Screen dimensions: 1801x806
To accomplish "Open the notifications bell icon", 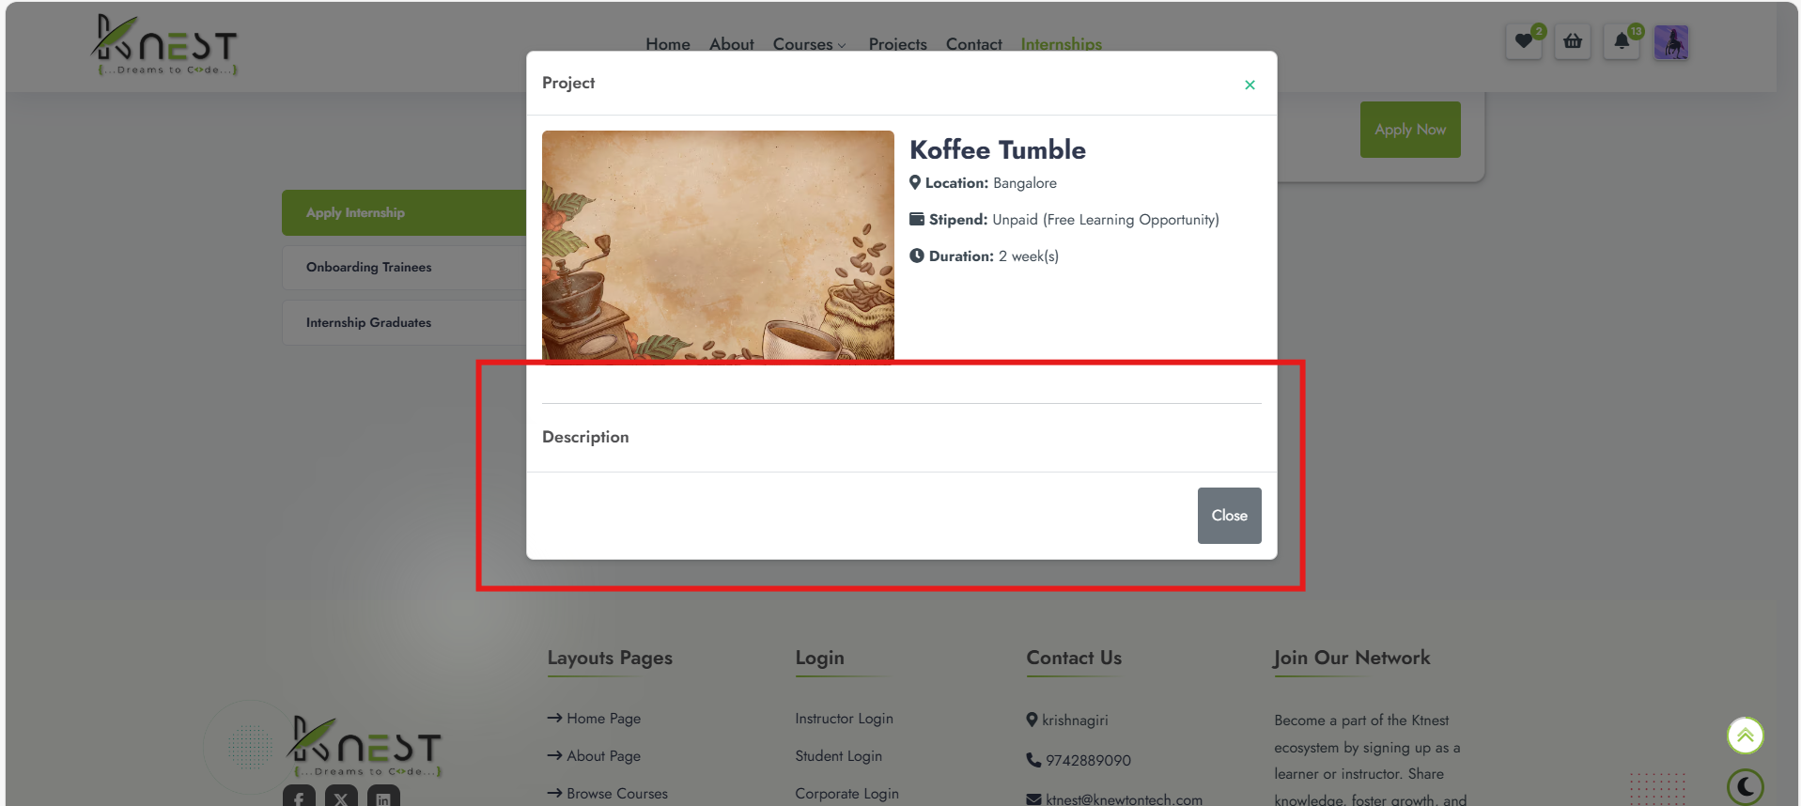I will [1622, 42].
